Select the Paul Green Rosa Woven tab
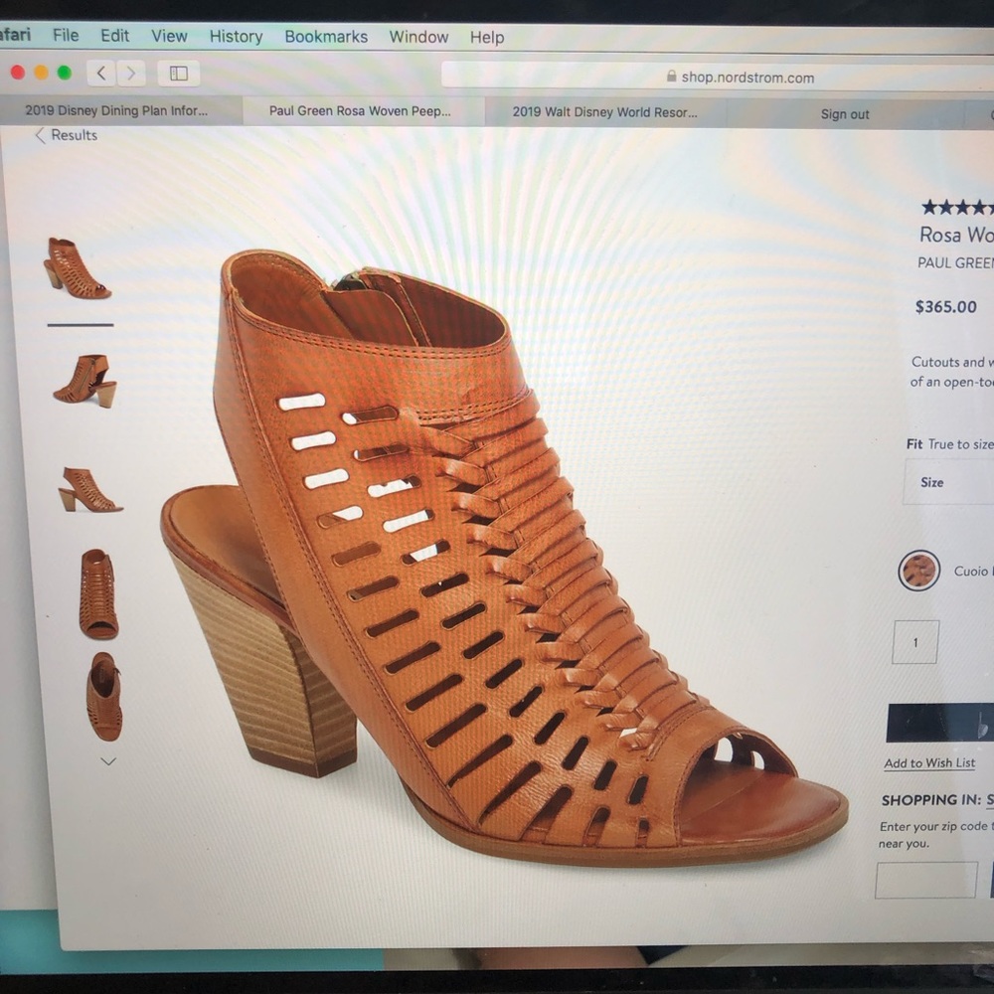Screen dimensions: 994x994 (363, 111)
